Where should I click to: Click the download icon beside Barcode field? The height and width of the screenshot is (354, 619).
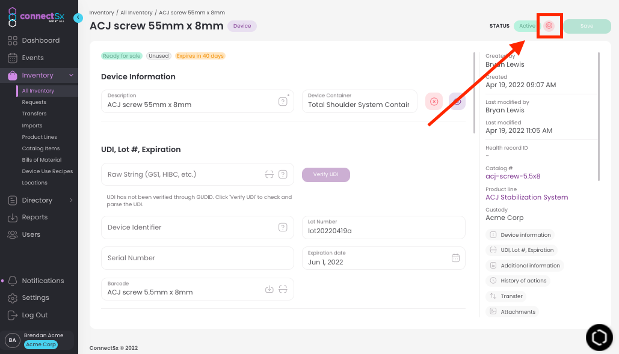tap(269, 289)
